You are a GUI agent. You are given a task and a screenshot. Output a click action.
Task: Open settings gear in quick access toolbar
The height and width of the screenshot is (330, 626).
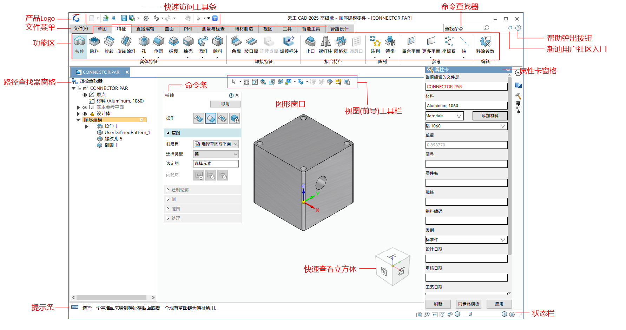click(146, 18)
